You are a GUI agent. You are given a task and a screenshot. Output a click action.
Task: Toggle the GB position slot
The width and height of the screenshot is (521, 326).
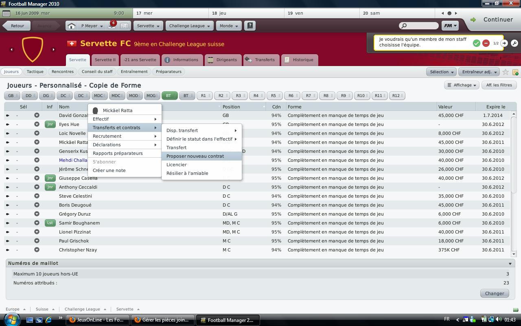point(12,96)
